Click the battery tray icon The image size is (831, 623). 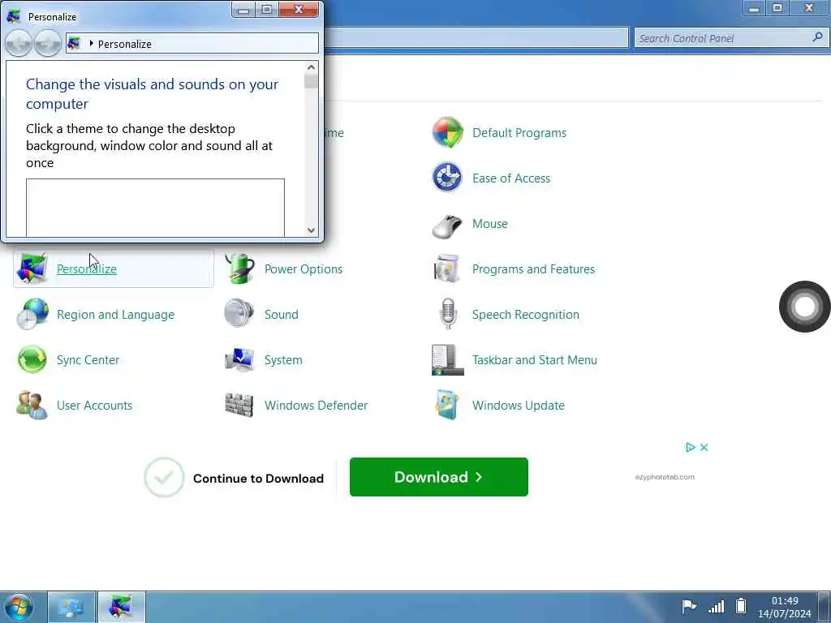[x=741, y=605]
